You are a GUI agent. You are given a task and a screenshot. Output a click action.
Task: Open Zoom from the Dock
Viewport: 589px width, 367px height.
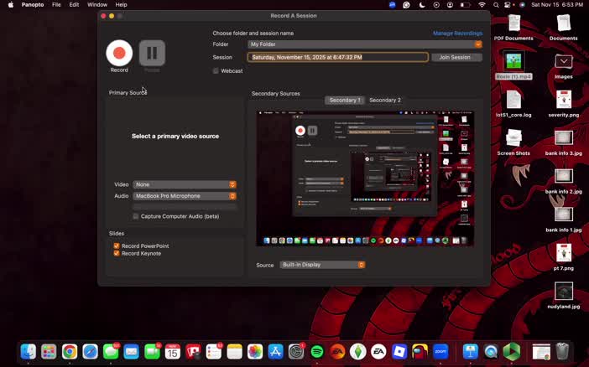[x=440, y=352]
